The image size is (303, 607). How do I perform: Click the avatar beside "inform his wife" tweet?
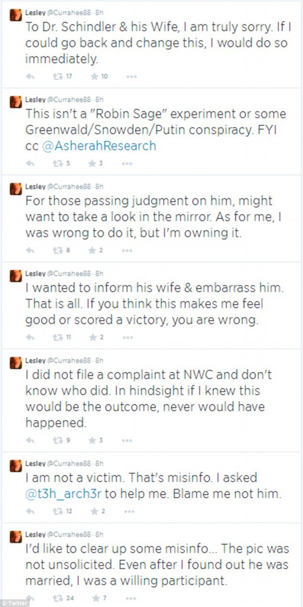click(16, 276)
